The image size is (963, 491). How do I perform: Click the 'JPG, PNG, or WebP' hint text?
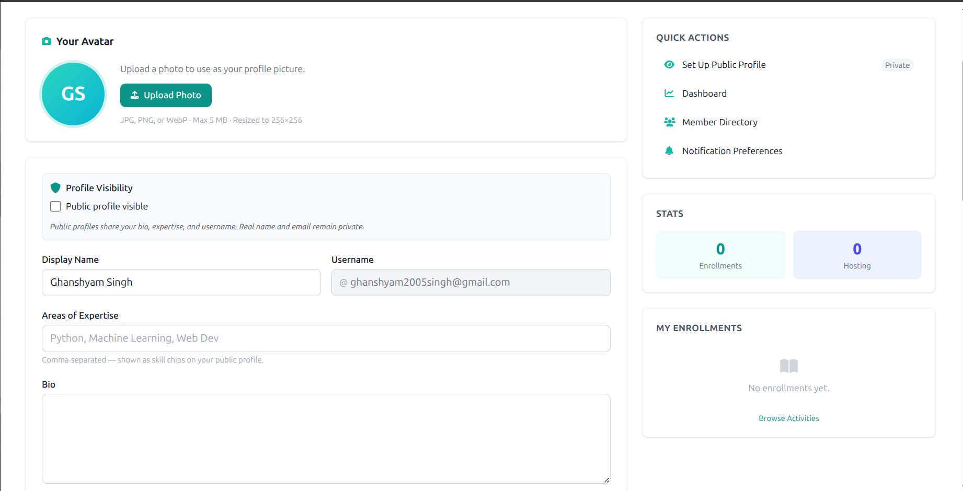[x=211, y=120]
